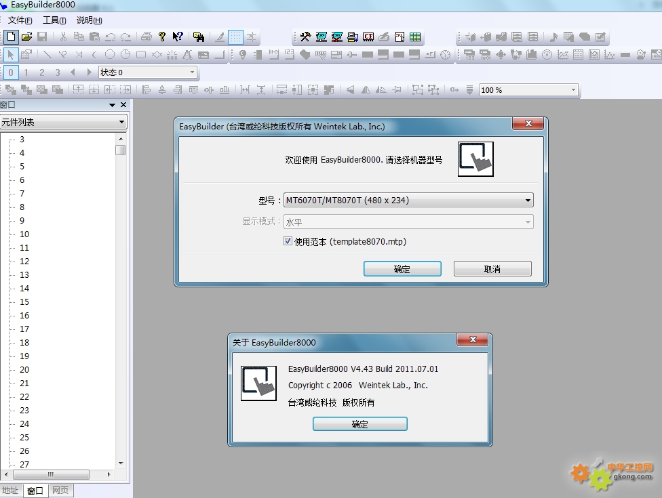Click the side panel horizontal scrollbar thumb

(51, 474)
